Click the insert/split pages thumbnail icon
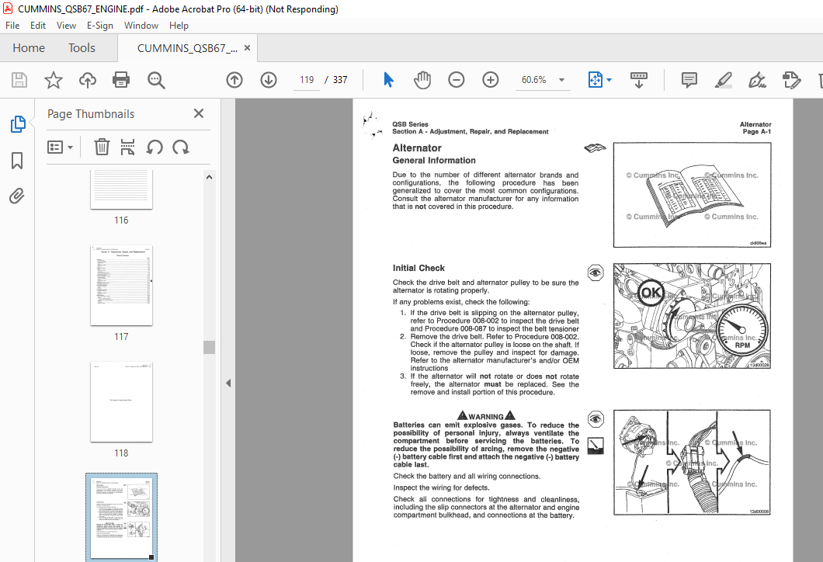This screenshot has width=823, height=562. (127, 147)
